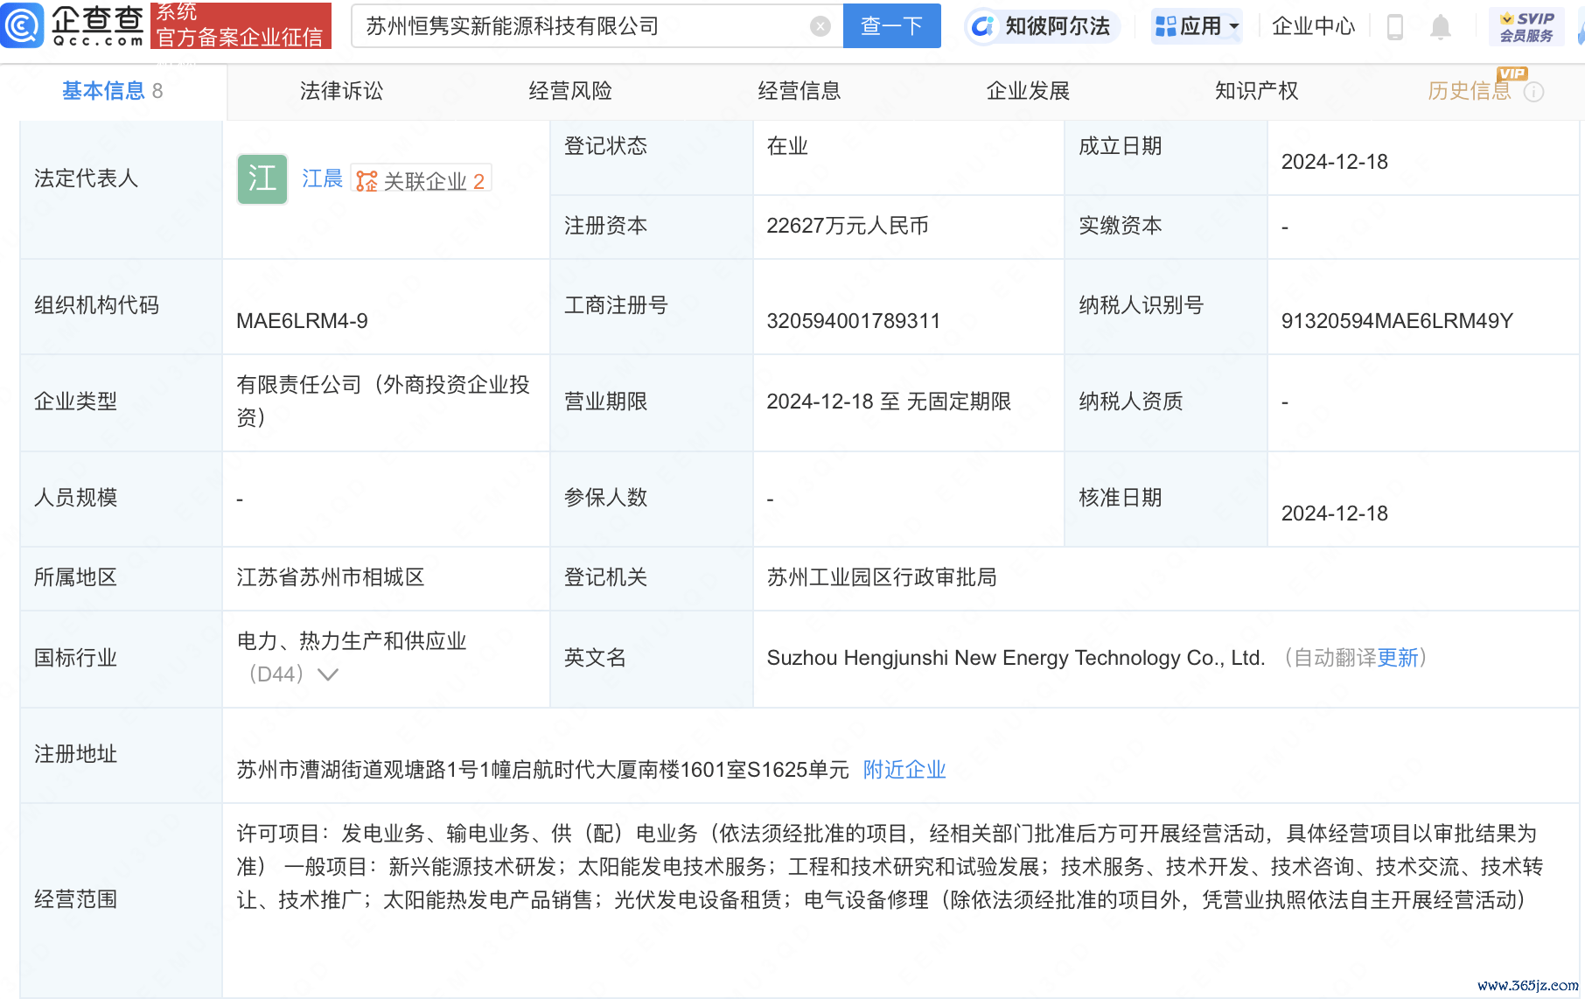The image size is (1585, 999).
Task: Select industry 电力、热力生产和供应业 text
Action: [x=352, y=641]
